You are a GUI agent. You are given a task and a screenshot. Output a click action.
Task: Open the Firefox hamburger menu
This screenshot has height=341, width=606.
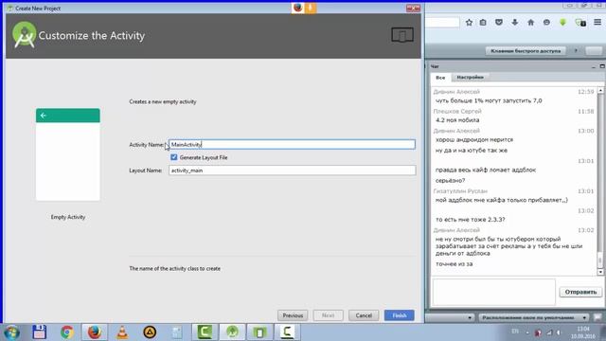pyautogui.click(x=597, y=23)
